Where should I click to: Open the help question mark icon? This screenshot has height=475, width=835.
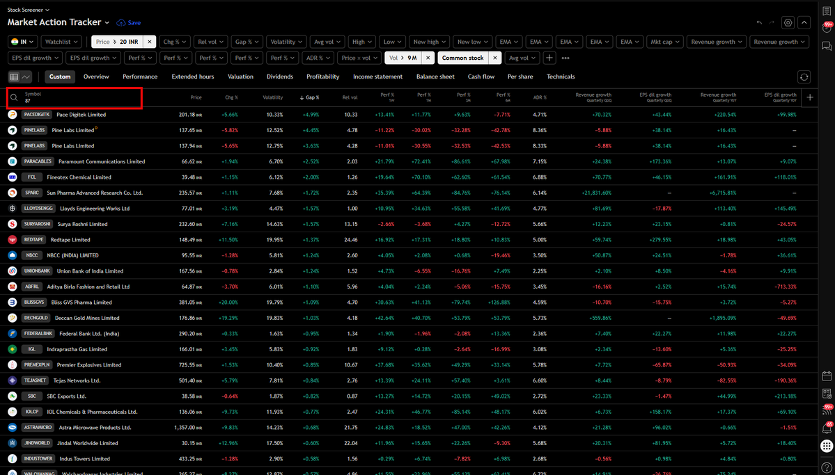(827, 467)
